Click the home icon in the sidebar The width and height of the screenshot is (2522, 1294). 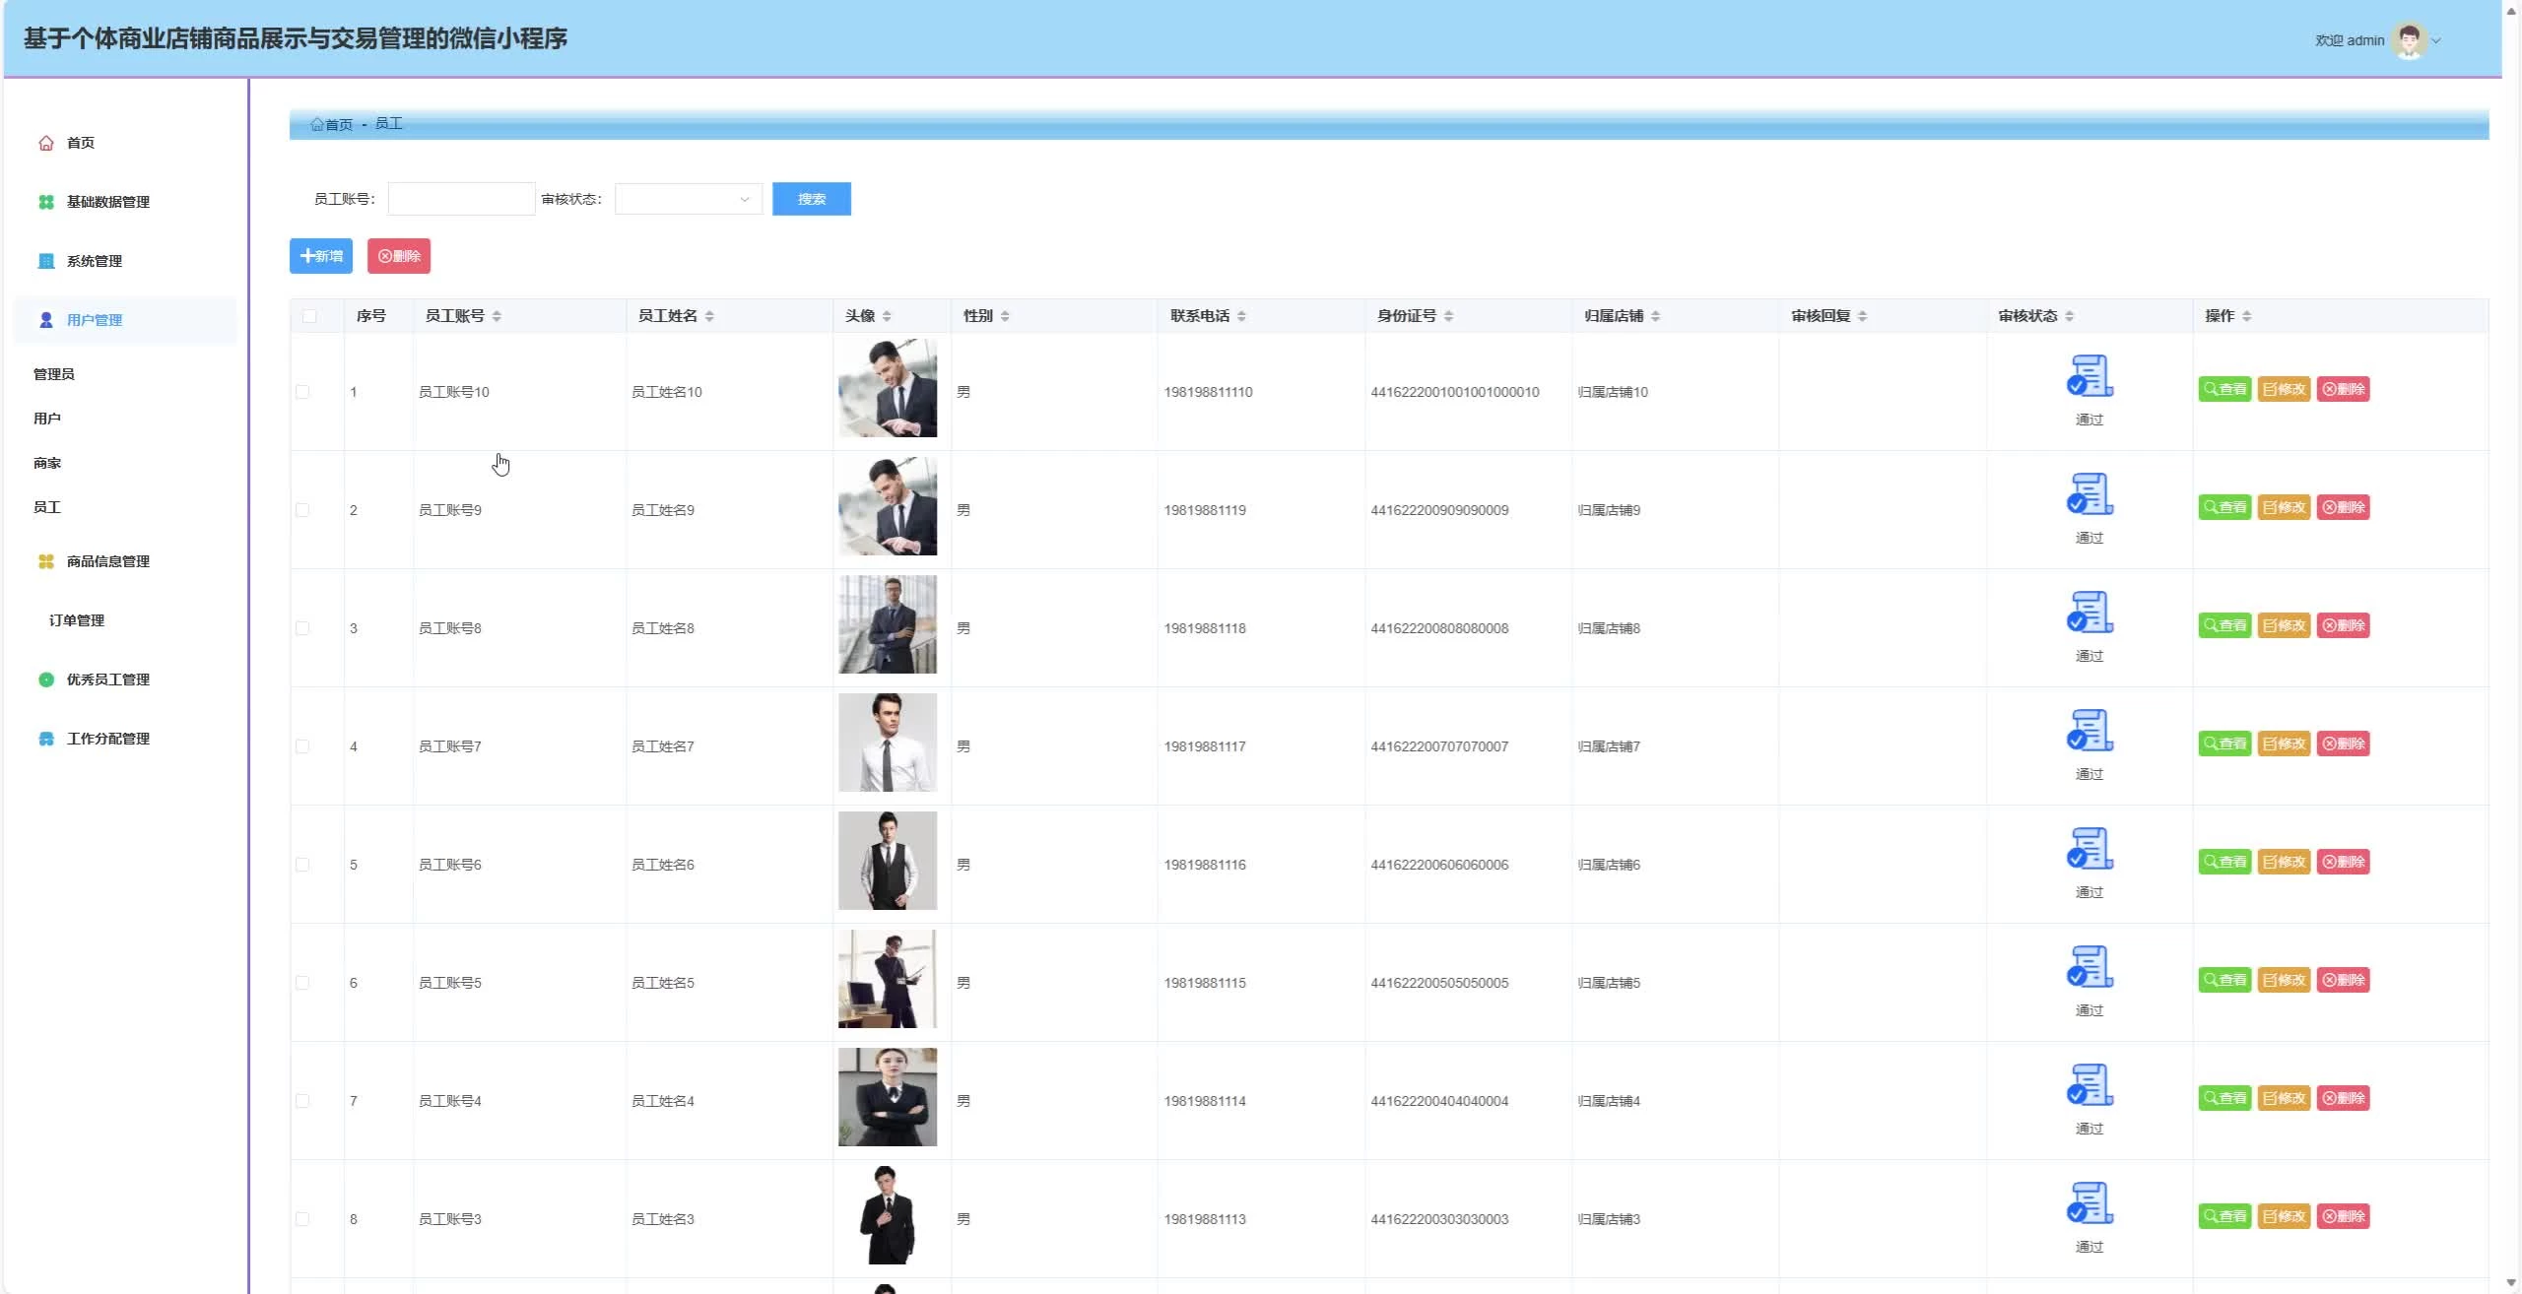click(46, 143)
